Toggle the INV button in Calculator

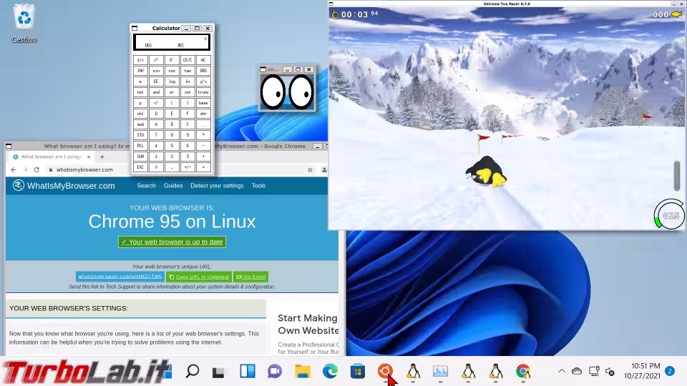point(140,71)
